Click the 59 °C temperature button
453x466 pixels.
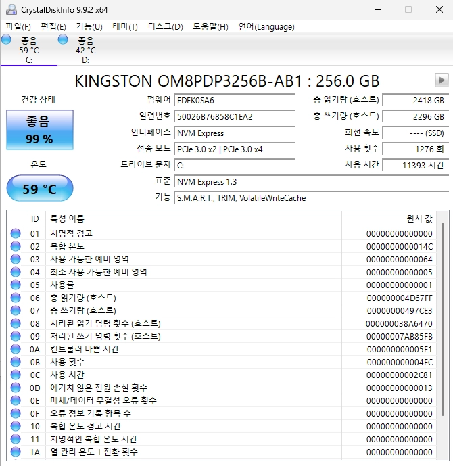40,189
